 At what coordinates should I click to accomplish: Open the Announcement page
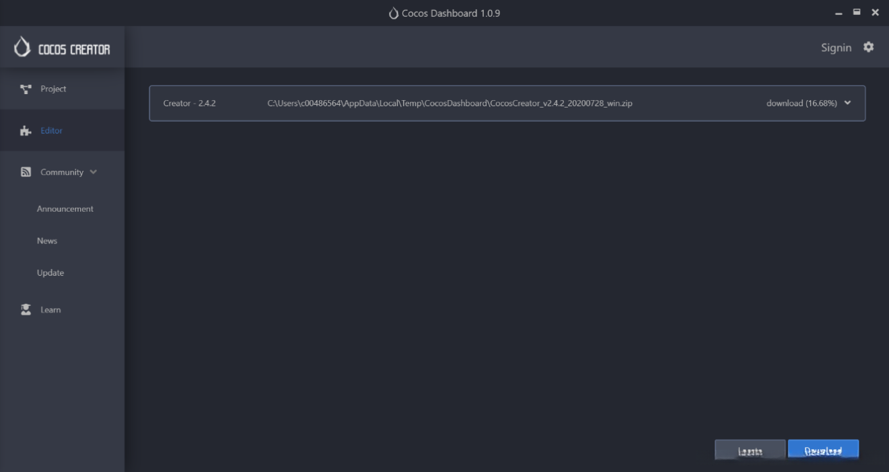(x=65, y=209)
